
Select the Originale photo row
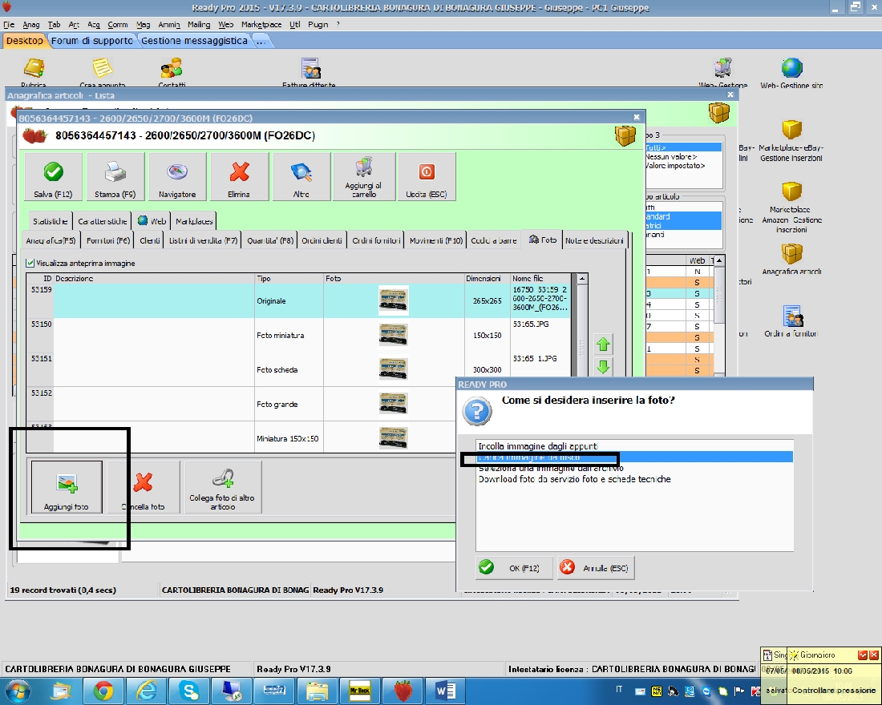[298, 300]
